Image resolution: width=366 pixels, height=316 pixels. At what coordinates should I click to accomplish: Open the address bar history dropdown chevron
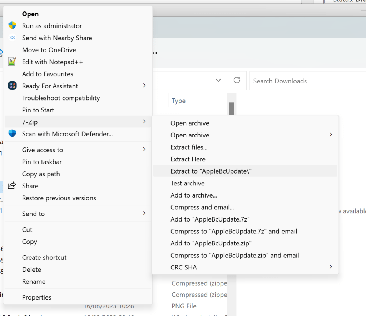point(218,81)
